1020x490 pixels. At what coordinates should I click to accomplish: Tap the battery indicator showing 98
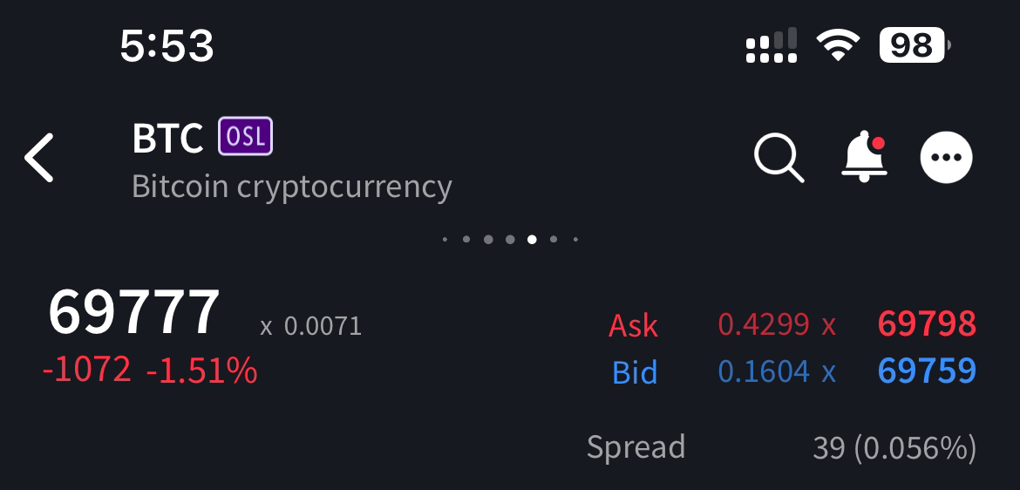point(915,45)
